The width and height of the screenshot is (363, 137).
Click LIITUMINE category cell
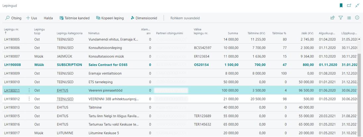pyautogui.click(x=65, y=133)
